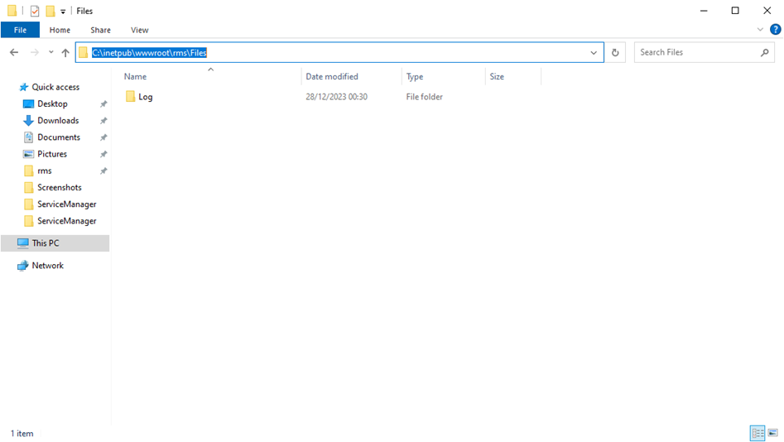
Task: Click the Quick access star icon
Action: pos(23,87)
